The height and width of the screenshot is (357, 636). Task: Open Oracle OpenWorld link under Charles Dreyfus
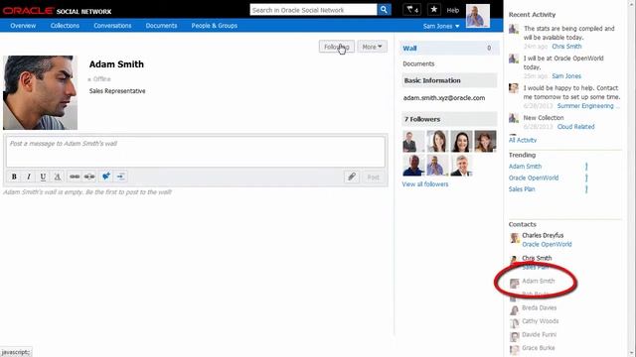tap(547, 245)
